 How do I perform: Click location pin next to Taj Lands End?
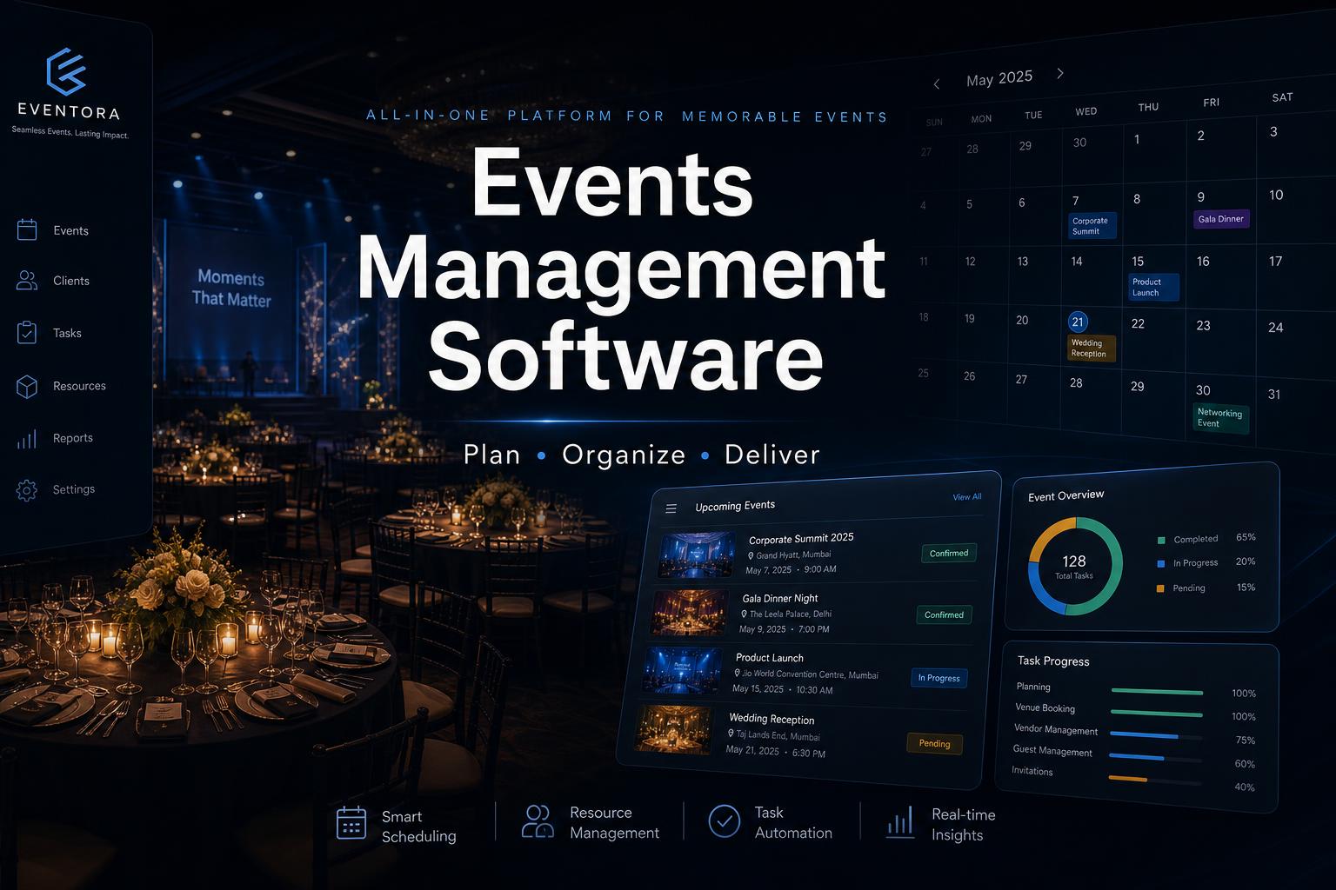(x=731, y=734)
